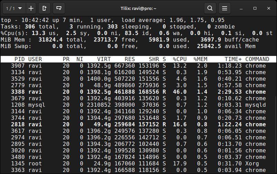Select PID 3679 in process list
Screen dimensions: 277x174
coord(18,98)
